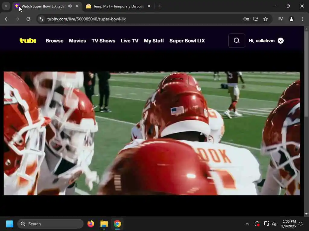The image size is (309, 231).
Task: Go back one page
Action: 7,19
